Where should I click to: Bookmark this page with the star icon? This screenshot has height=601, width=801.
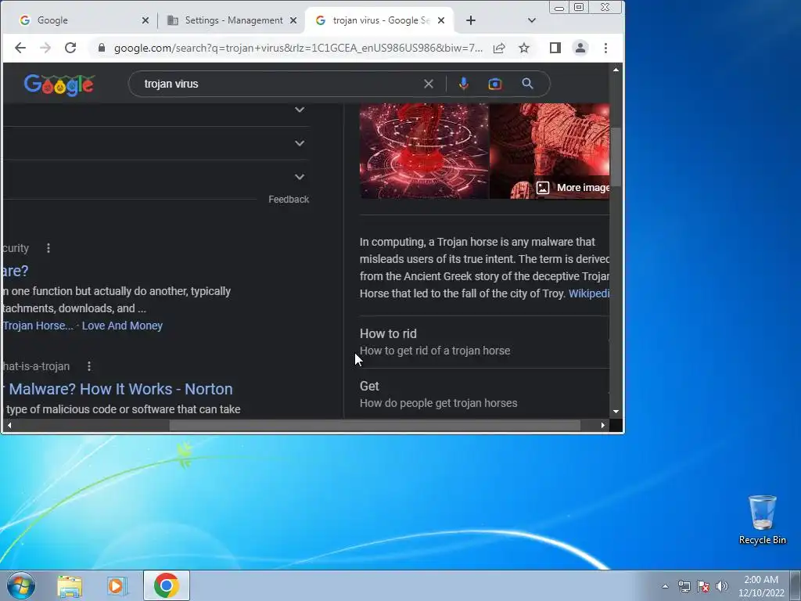(524, 48)
